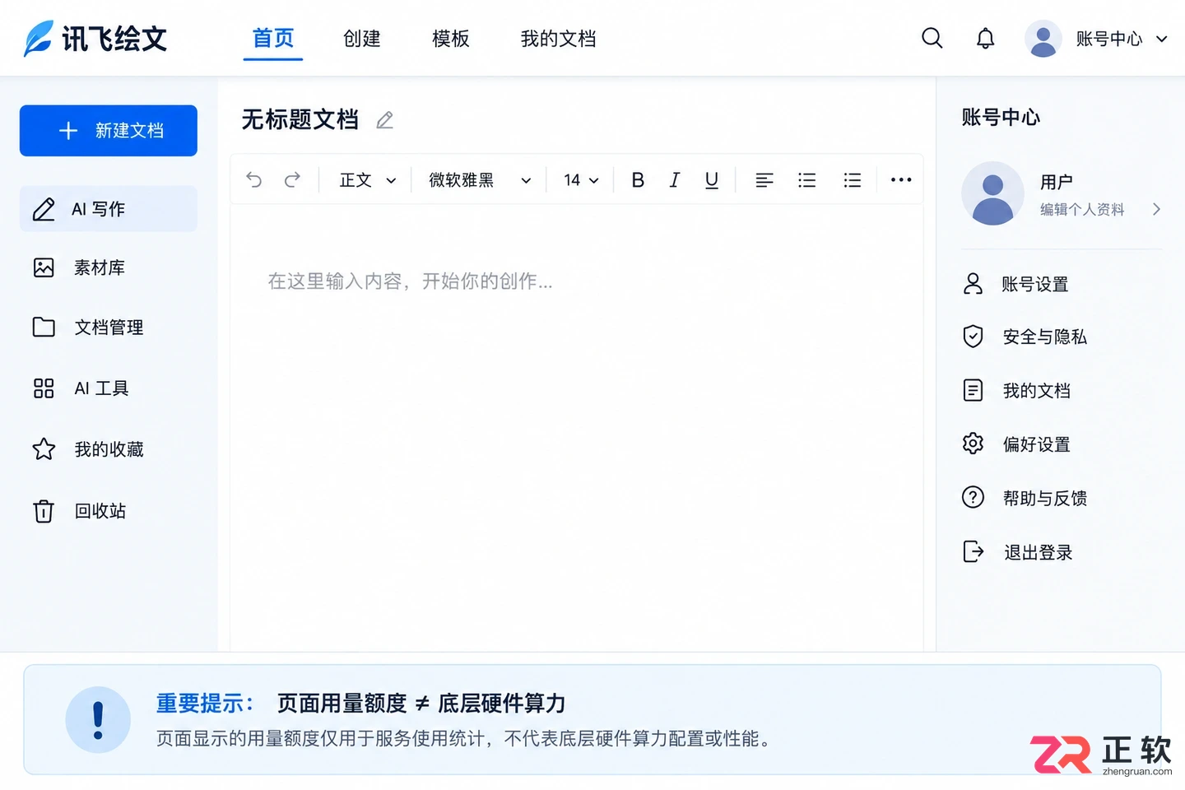Open the 正文 paragraph style dropdown
The height and width of the screenshot is (790, 1185).
[368, 180]
